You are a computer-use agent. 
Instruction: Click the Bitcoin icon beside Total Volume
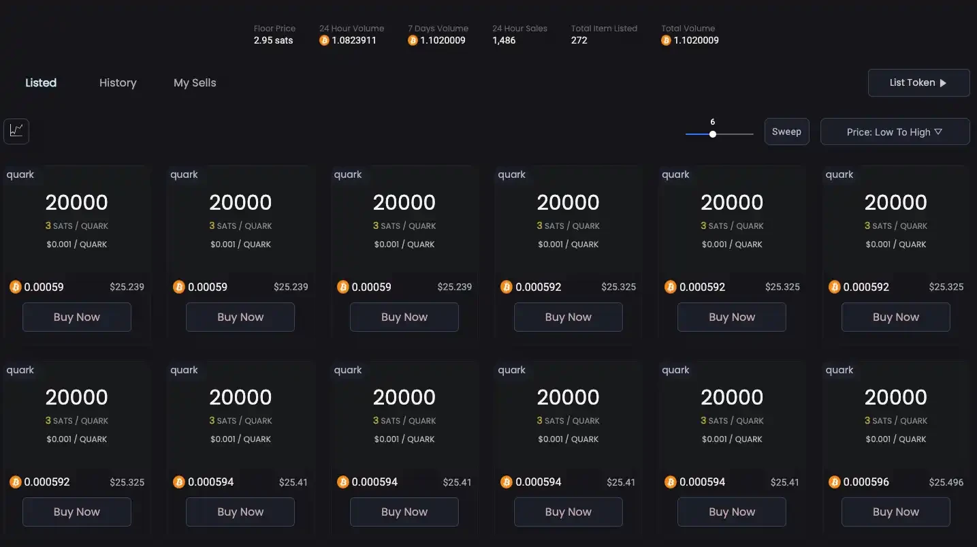666,40
